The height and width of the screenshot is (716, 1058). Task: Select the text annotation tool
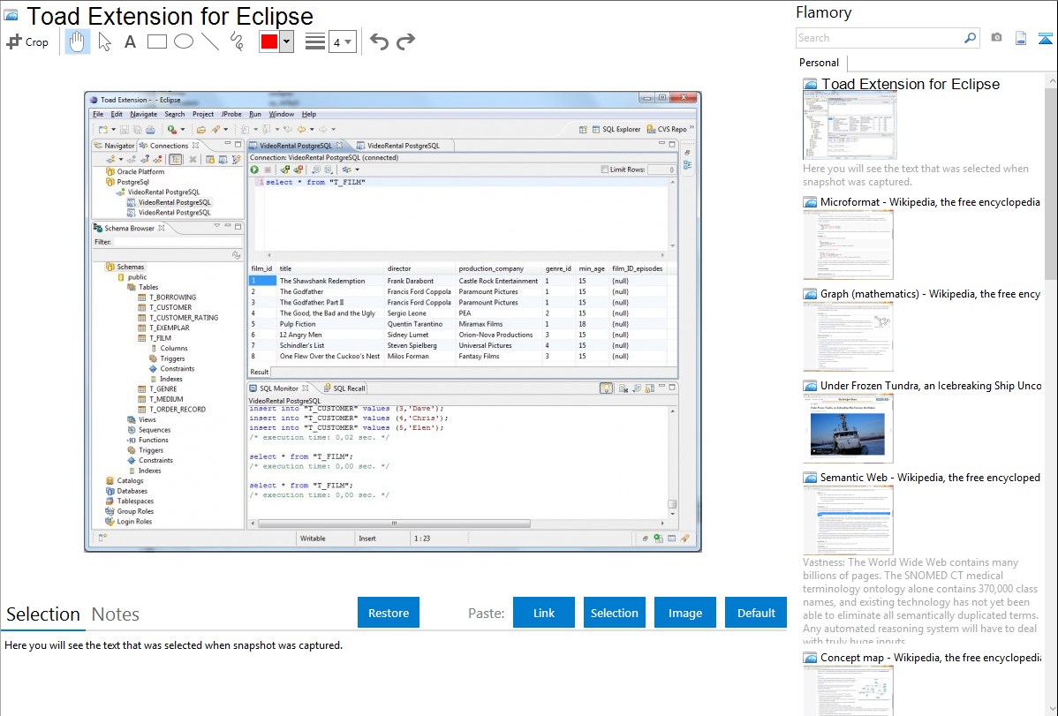click(130, 41)
